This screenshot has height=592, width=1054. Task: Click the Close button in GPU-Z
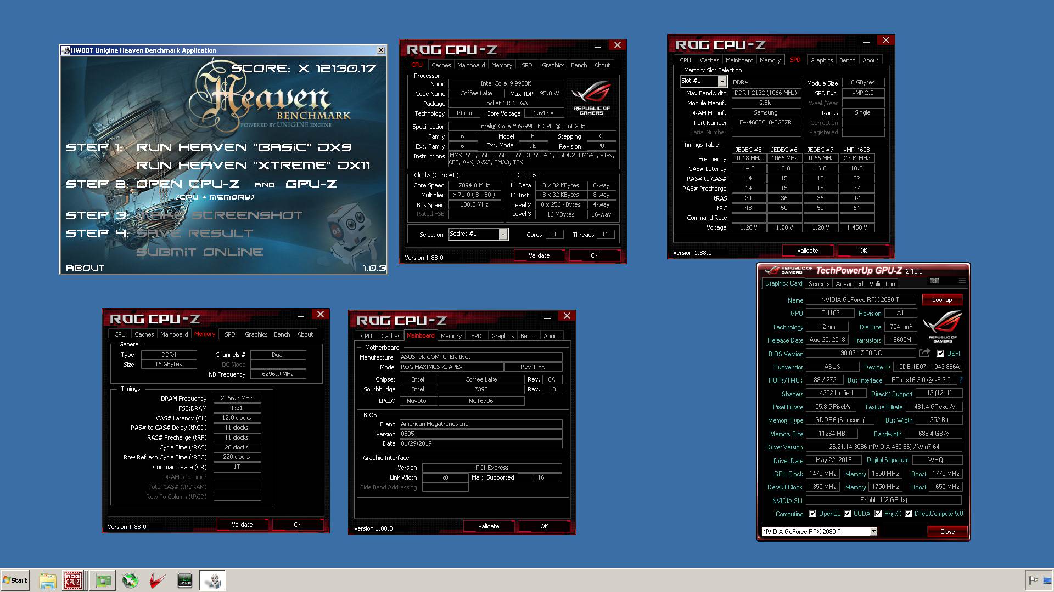(x=947, y=532)
